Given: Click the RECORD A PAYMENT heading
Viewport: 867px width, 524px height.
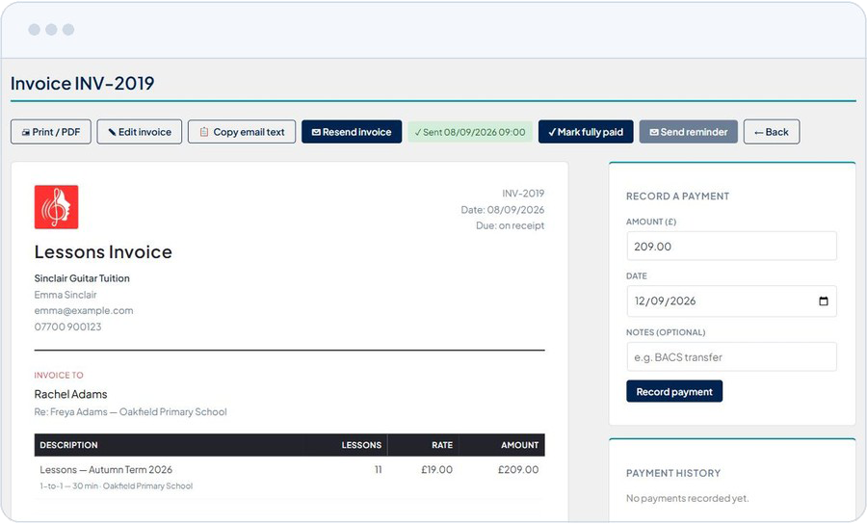Looking at the screenshot, I should pos(677,196).
